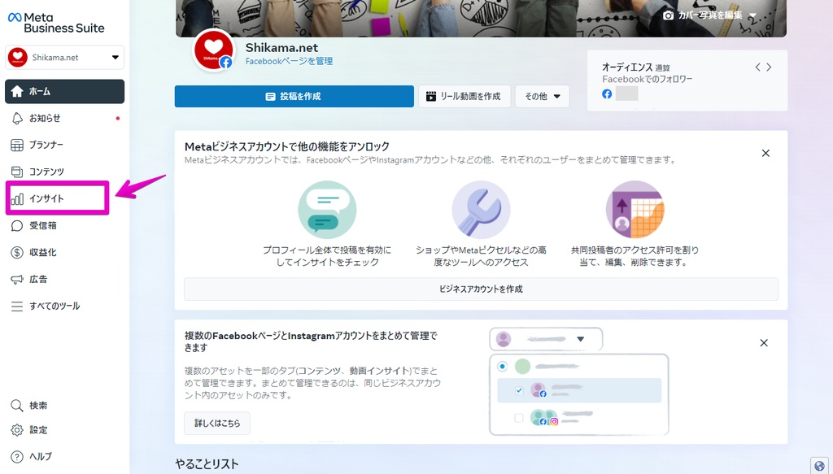Open the Shikama.net account dropdown

[x=64, y=58]
